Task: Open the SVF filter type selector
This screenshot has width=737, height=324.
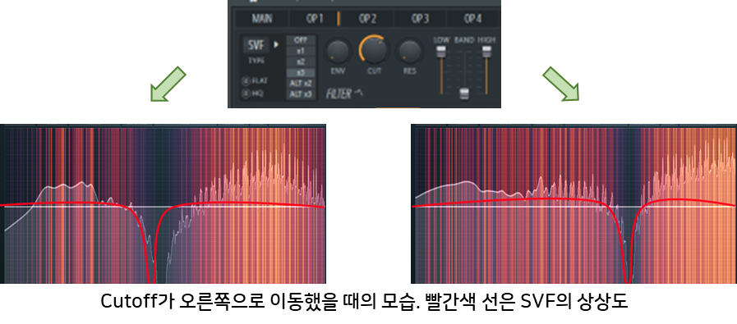Action: (x=256, y=46)
